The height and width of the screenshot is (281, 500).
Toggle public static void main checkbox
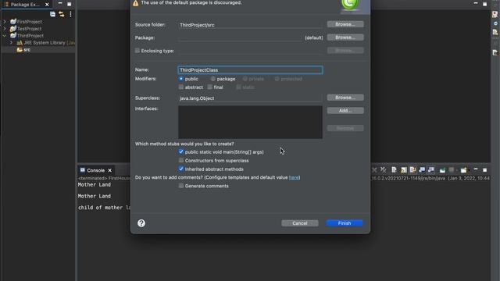coord(181,152)
